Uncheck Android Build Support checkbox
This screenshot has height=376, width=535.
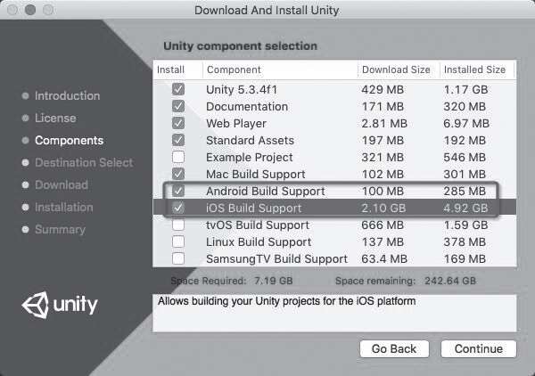178,191
